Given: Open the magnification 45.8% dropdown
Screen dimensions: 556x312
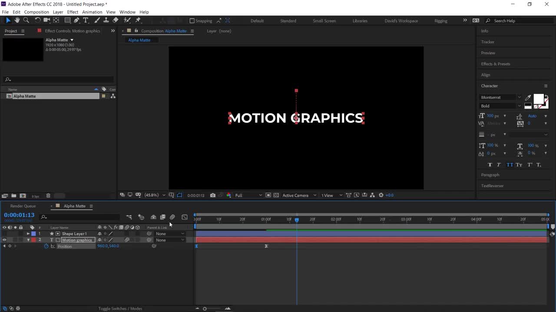Looking at the screenshot, I should click(155, 195).
